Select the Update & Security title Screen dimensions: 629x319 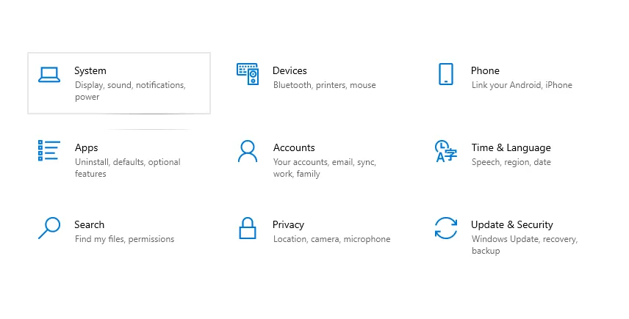(x=512, y=225)
